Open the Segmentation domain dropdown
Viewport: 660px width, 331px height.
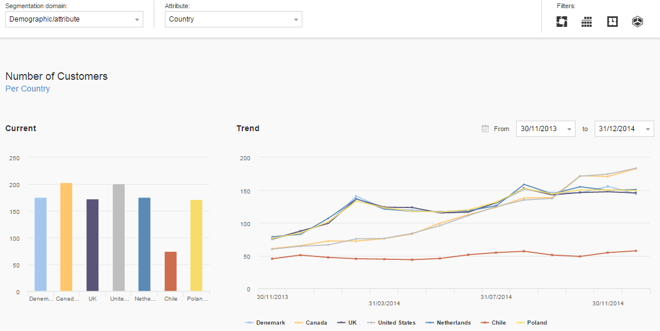(x=74, y=19)
